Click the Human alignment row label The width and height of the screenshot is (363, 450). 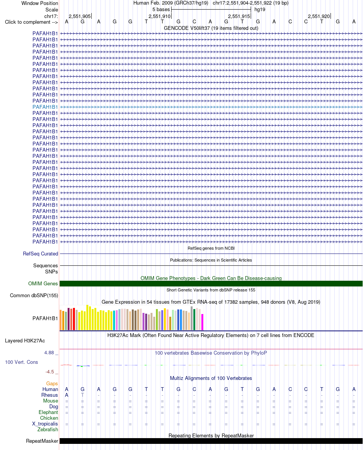[x=50, y=389]
